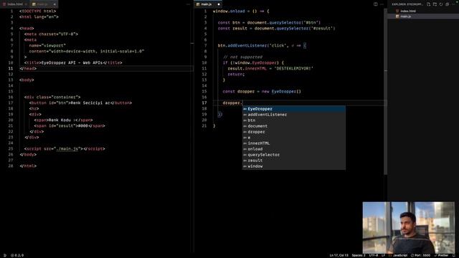459x258 pixels.
Task: Click the source control status bar icon
Action: (4, 255)
